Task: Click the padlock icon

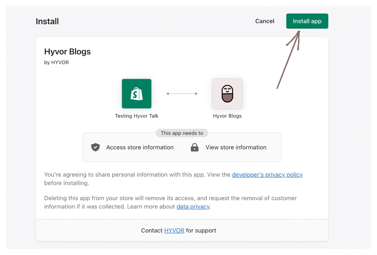Action: (195, 147)
